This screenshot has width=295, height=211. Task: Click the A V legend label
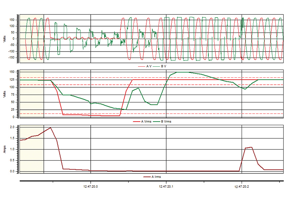click(149, 66)
